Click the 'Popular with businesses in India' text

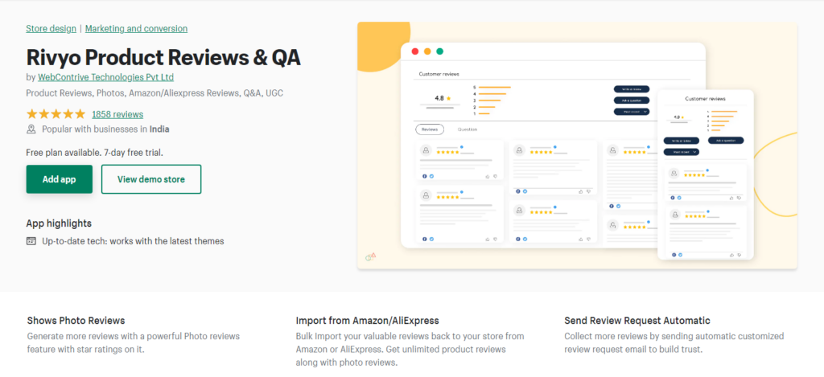click(105, 129)
